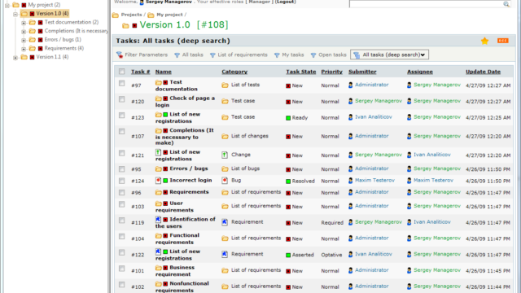Click the My project root folder icon in tree
This screenshot has height=293, width=521.
pos(15,5)
